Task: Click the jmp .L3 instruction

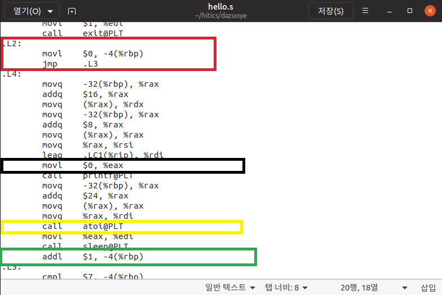Action: point(70,64)
